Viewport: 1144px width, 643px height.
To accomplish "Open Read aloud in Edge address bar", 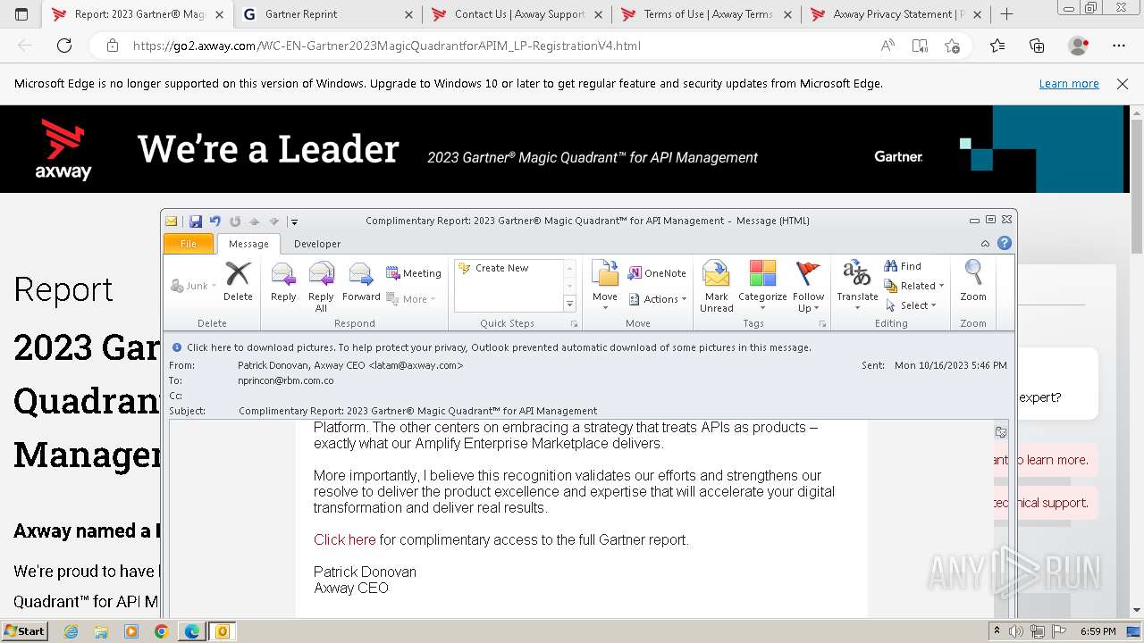I will [x=887, y=46].
